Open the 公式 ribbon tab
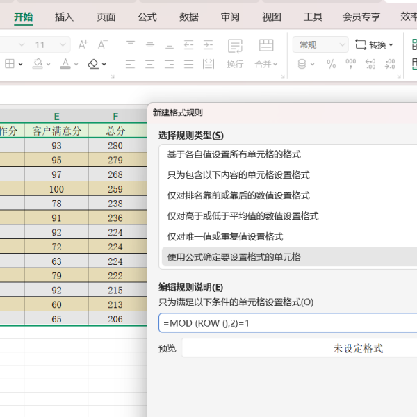Image resolution: width=417 pixels, height=417 pixels. 147,17
